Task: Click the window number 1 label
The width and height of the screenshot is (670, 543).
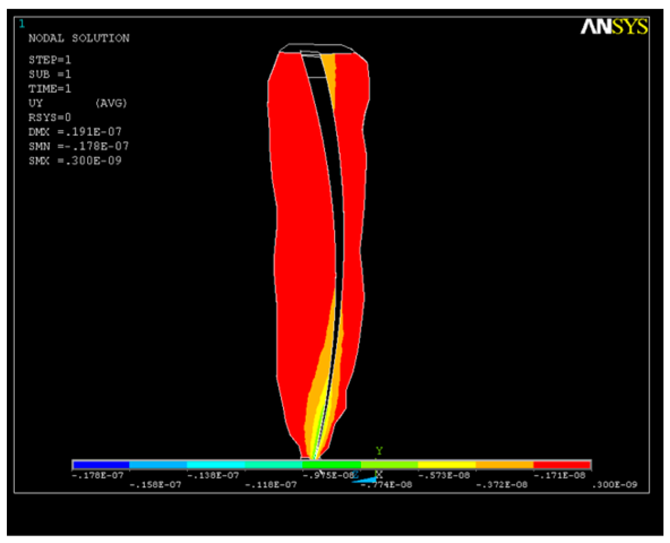Action: point(22,24)
